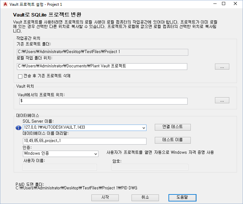Click the P&ID 도면 폴더 path text
This screenshot has width=243, height=204.
pos(76,188)
